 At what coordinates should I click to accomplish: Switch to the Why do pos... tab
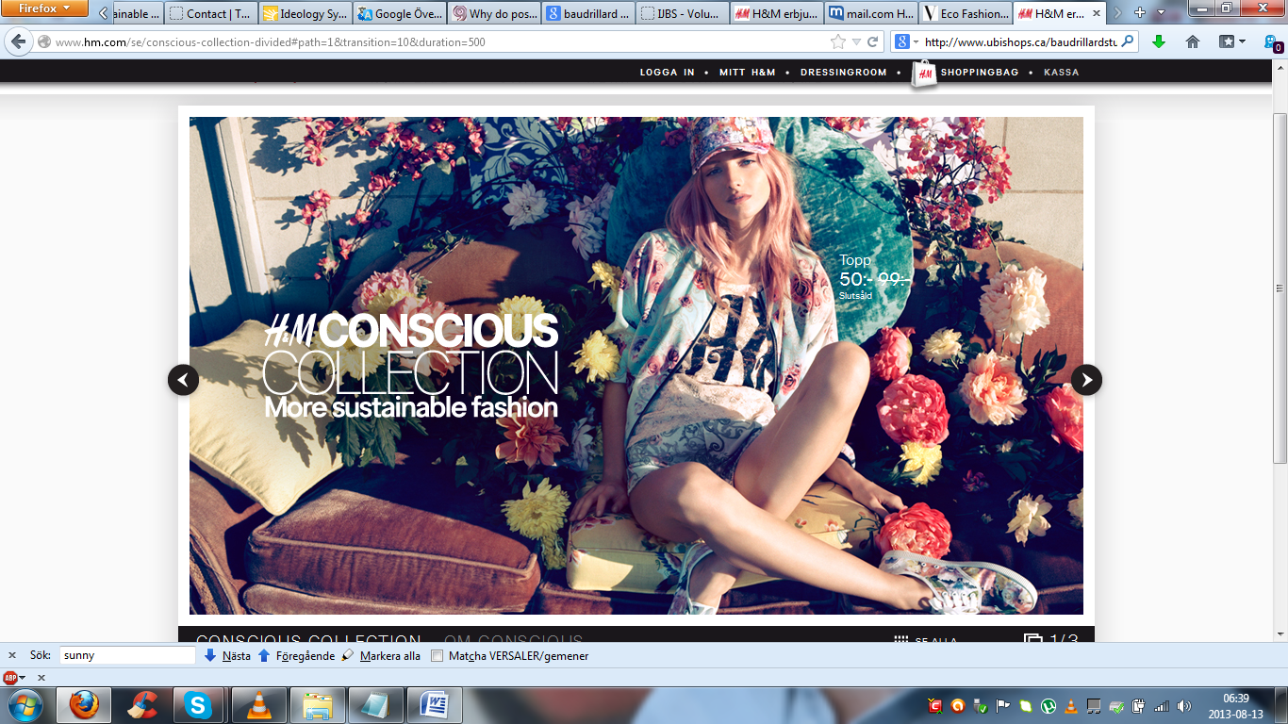(x=493, y=13)
